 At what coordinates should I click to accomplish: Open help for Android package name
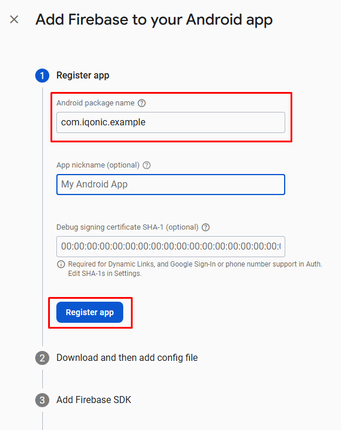click(141, 103)
